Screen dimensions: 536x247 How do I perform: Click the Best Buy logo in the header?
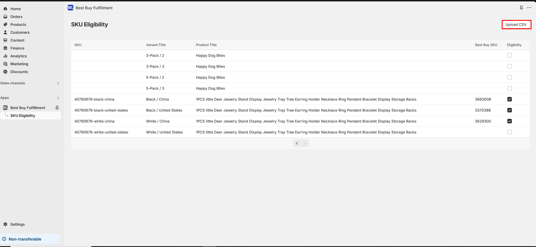click(71, 8)
